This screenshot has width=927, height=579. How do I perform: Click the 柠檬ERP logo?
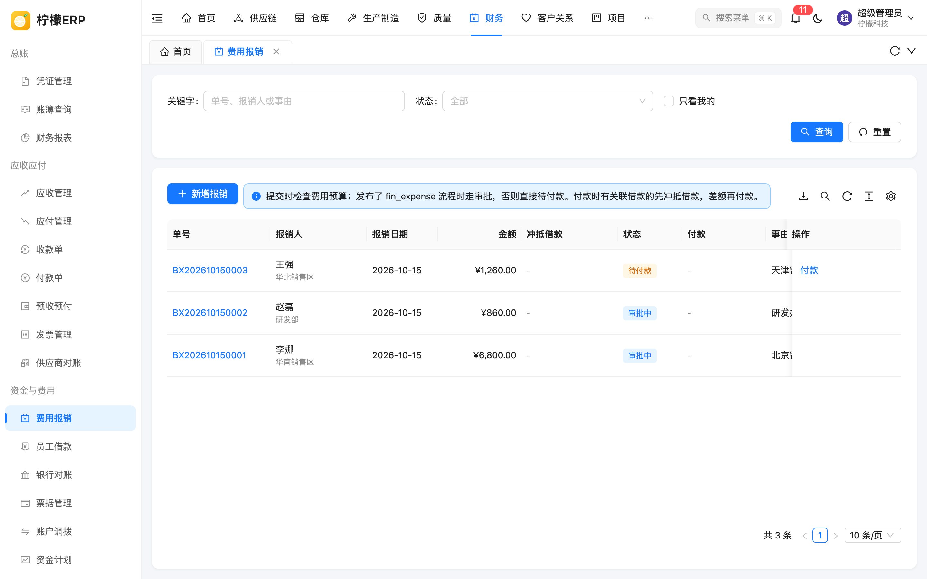coord(21,20)
